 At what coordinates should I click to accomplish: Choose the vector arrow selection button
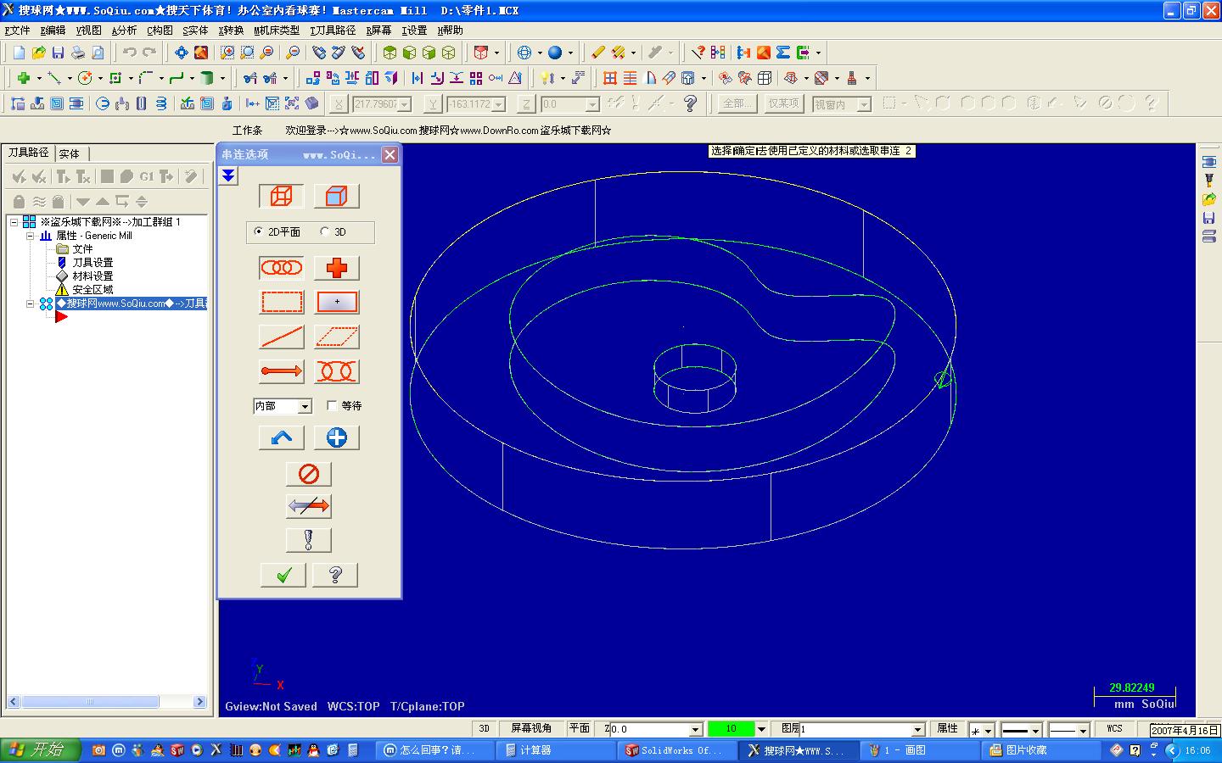pyautogui.click(x=281, y=371)
